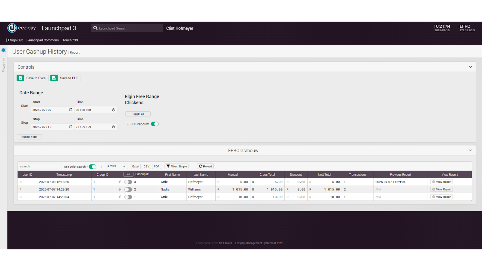Click Stop date field 2025/07/10
This screenshot has width=482, height=271.
click(x=52, y=127)
